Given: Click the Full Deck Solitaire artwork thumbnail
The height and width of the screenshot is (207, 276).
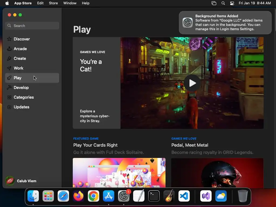Looking at the screenshot, I should pyautogui.click(x=119, y=173).
